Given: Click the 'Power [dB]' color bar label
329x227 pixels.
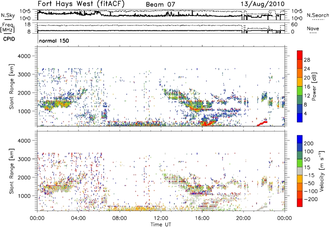Looking at the screenshot, I should [314, 86].
